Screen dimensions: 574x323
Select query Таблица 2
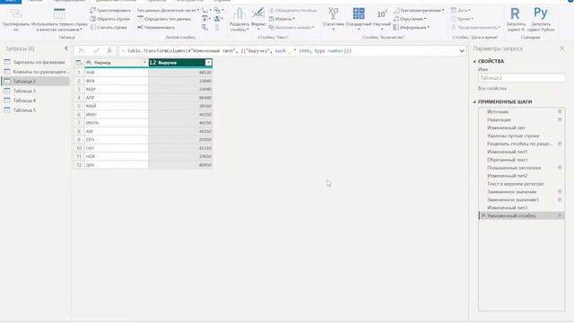(x=36, y=82)
